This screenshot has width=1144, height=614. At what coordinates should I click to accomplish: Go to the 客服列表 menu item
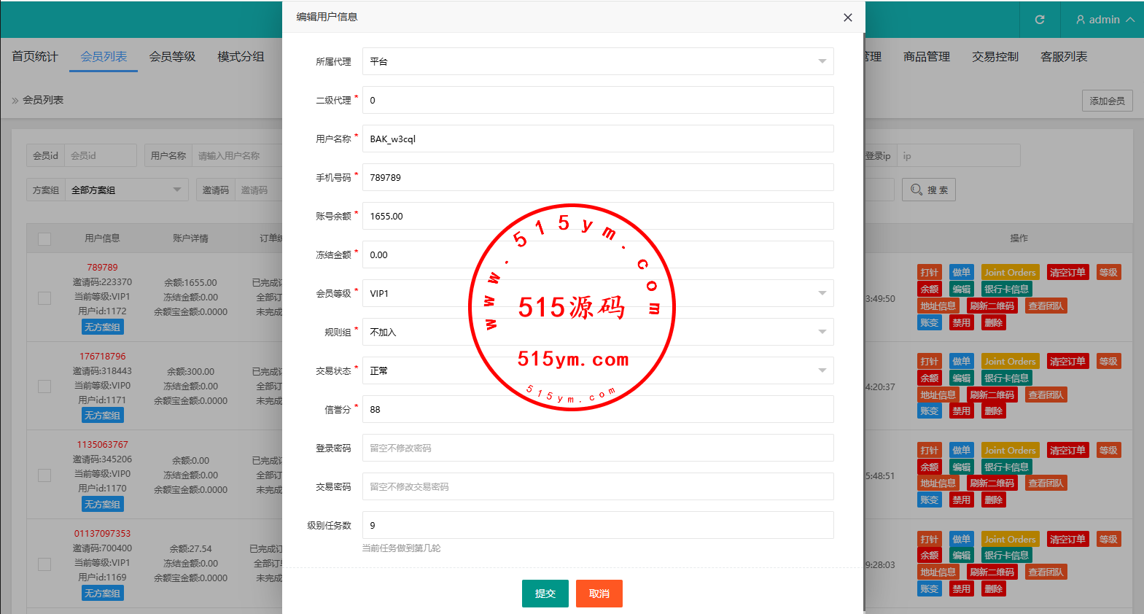pos(1063,56)
